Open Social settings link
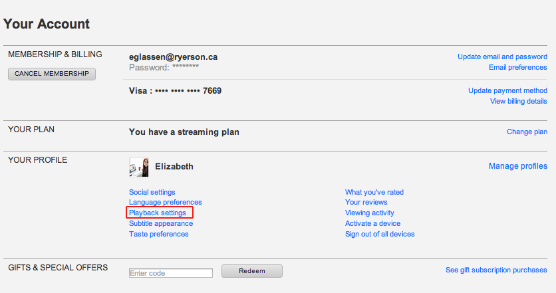The height and width of the screenshot is (293, 556). [x=152, y=192]
